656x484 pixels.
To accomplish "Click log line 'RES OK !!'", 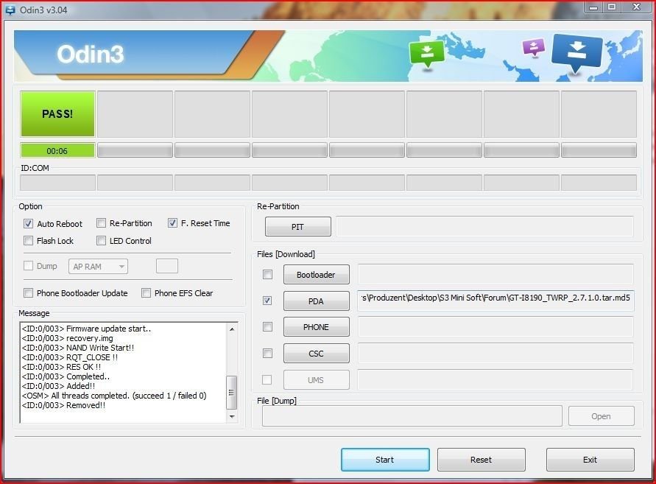I will (61, 367).
